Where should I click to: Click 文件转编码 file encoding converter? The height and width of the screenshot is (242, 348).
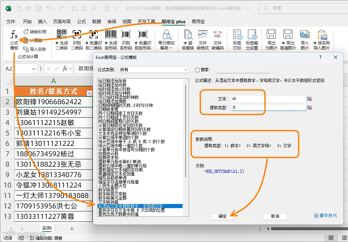[x=218, y=40]
